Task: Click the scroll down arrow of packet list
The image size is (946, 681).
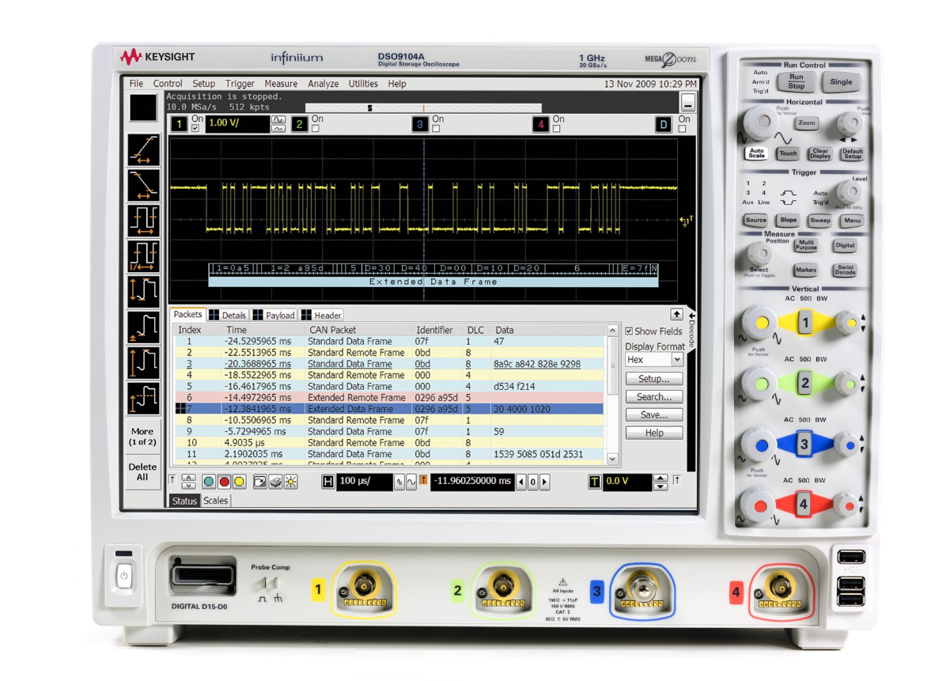Action: click(x=612, y=459)
